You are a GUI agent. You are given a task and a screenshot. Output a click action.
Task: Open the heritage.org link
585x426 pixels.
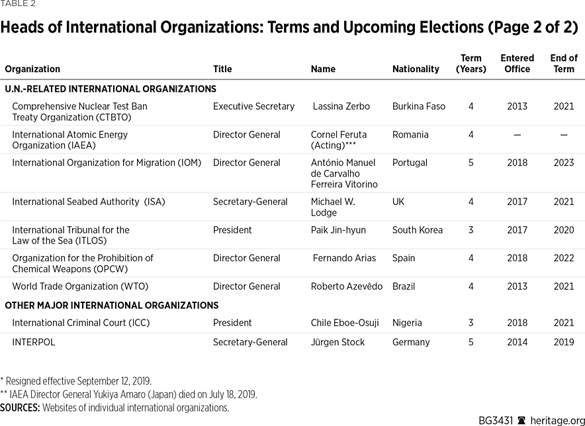[x=554, y=420]
